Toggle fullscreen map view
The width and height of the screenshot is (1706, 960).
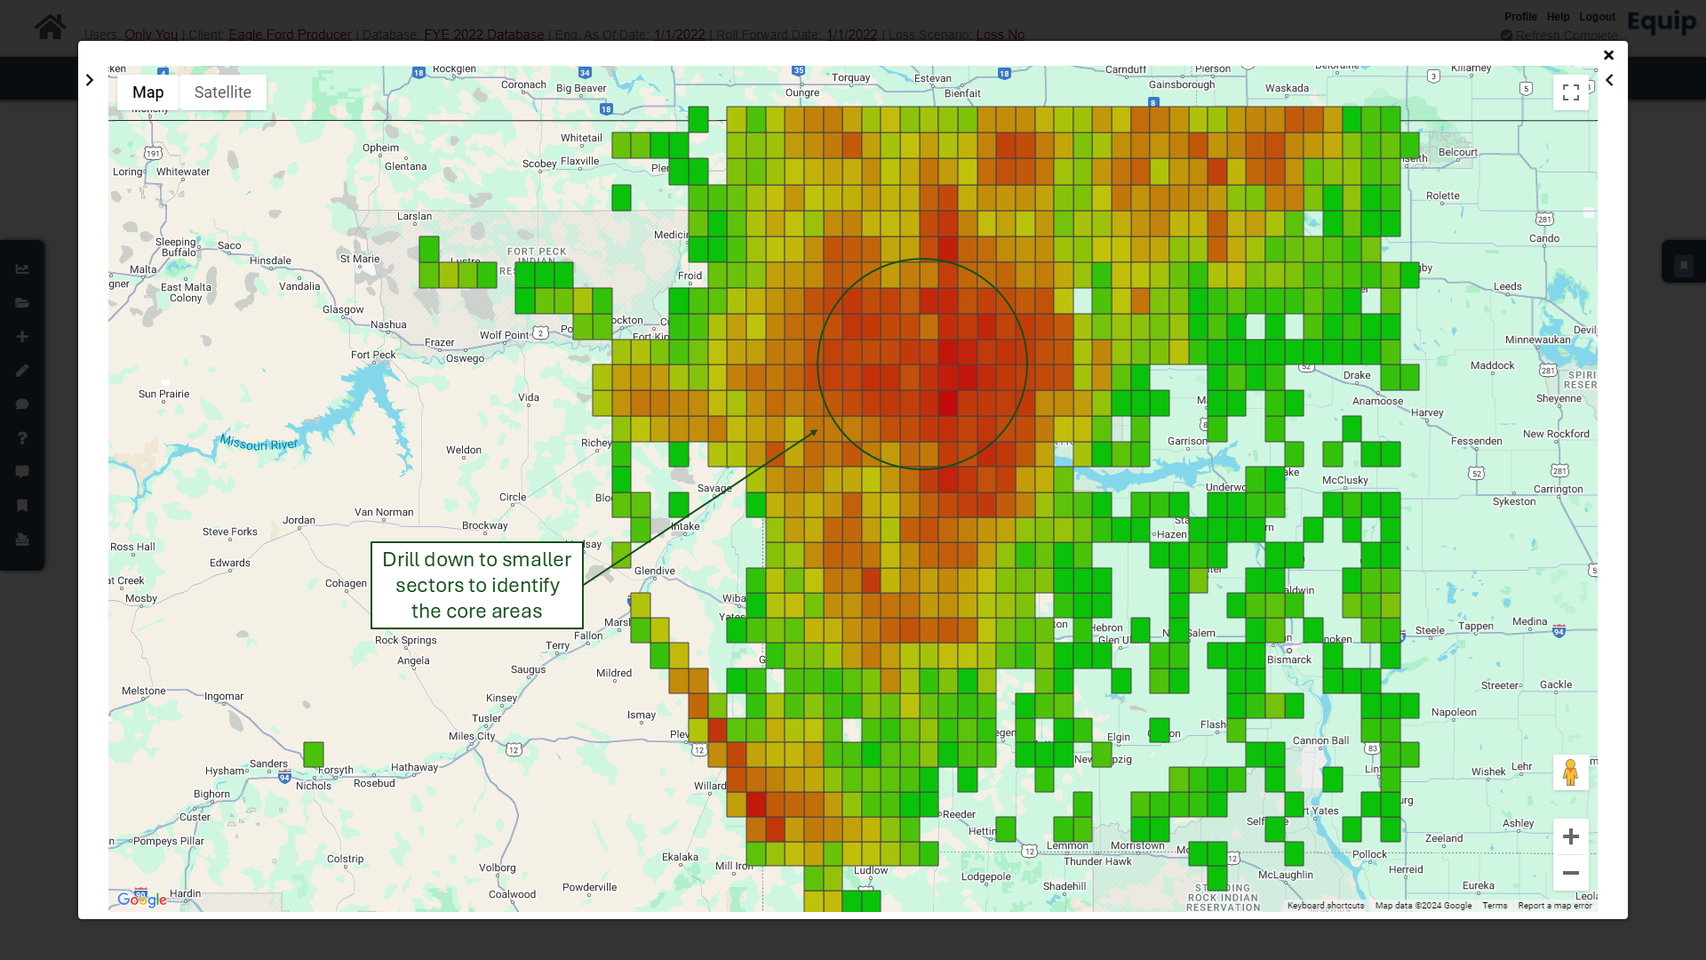click(1570, 92)
